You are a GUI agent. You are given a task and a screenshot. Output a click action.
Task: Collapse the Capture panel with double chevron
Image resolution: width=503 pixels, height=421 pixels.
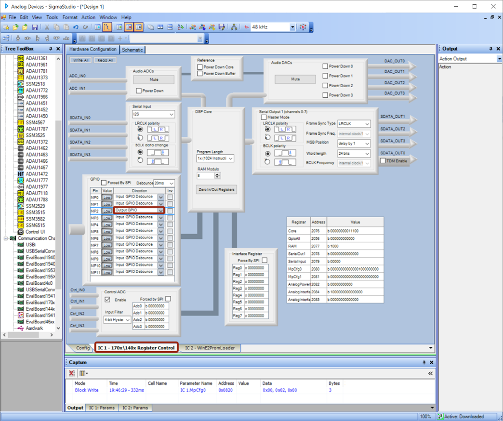430,373
